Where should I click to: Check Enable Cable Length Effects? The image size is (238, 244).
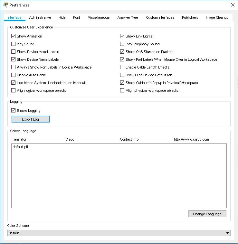122,67
